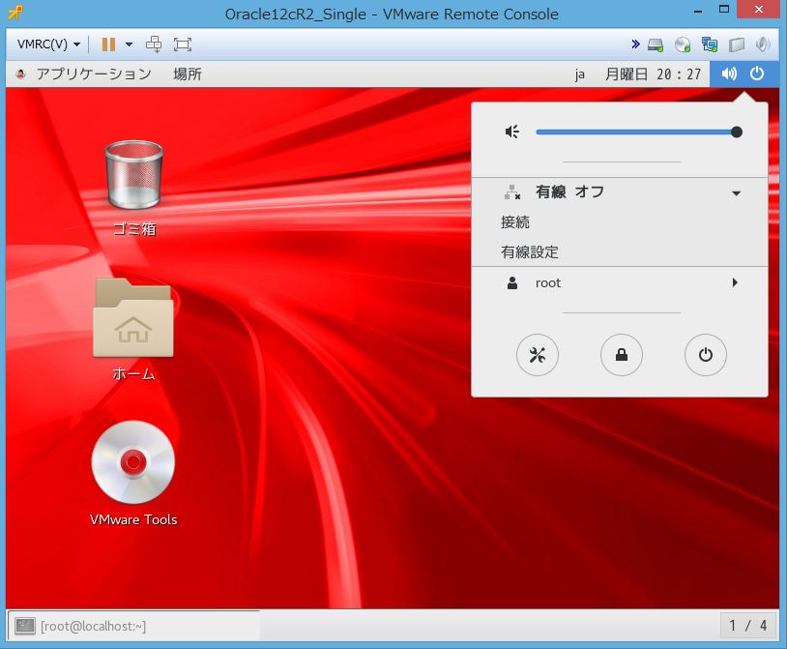Click the 1 / 4 workspace switcher
The width and height of the screenshot is (787, 649).
pos(748,626)
